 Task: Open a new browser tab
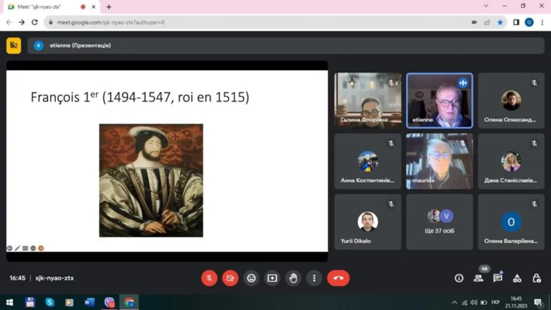[109, 7]
